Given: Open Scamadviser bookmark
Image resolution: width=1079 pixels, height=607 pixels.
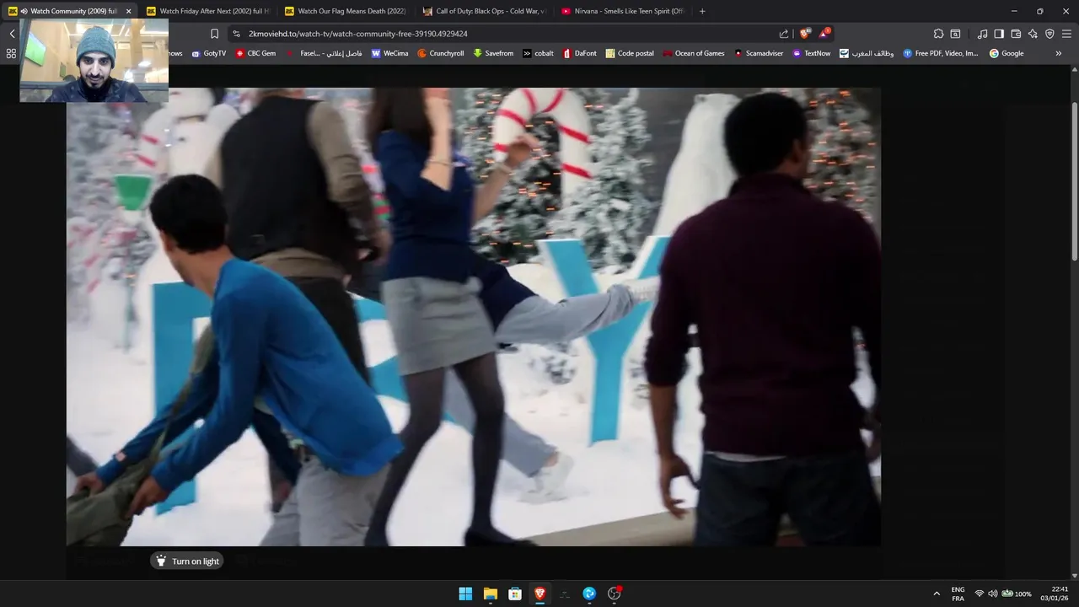Looking at the screenshot, I should pyautogui.click(x=758, y=53).
